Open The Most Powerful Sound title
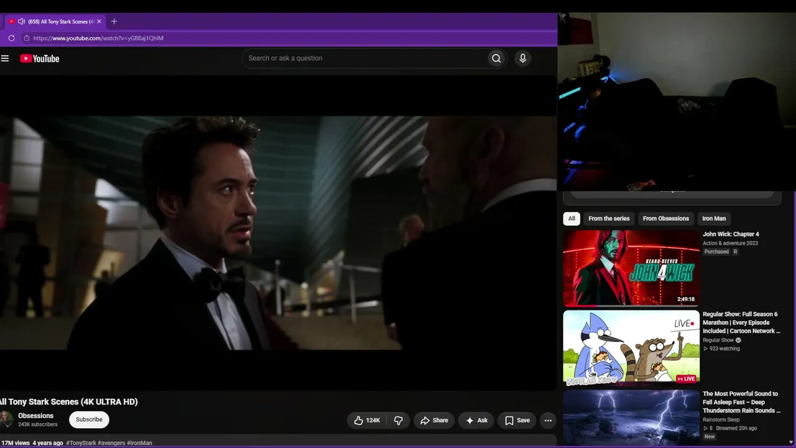The height and width of the screenshot is (448, 796). click(x=741, y=402)
